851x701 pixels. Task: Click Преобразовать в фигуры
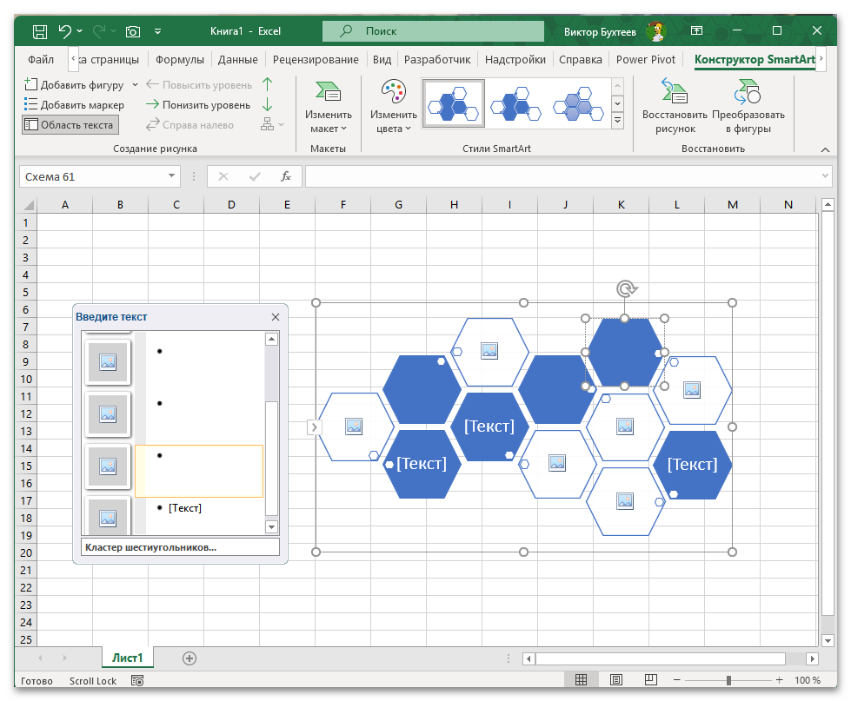[748, 106]
